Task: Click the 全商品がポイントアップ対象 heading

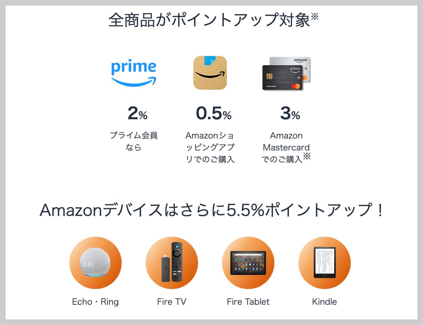Action: tap(209, 20)
